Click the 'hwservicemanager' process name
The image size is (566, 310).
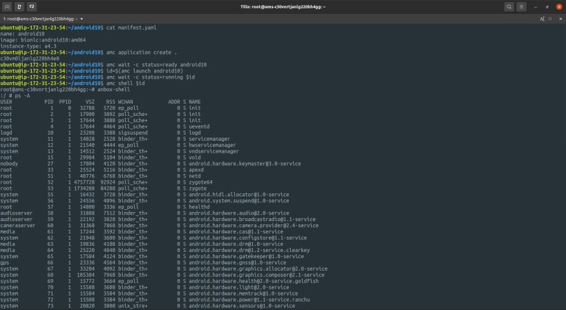[212, 145]
